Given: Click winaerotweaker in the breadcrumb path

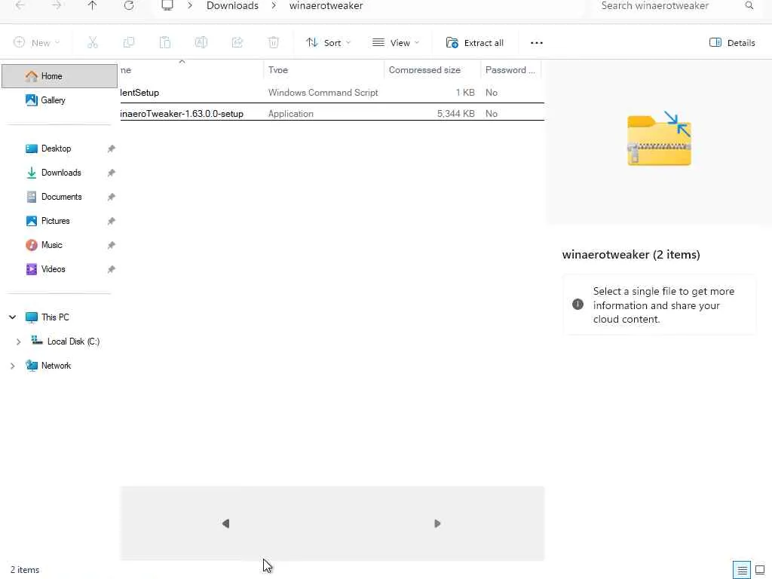Looking at the screenshot, I should click(x=326, y=5).
